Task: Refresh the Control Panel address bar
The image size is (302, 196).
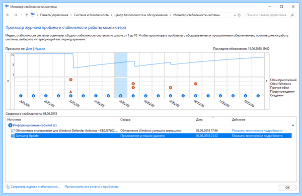Action: tap(239, 15)
